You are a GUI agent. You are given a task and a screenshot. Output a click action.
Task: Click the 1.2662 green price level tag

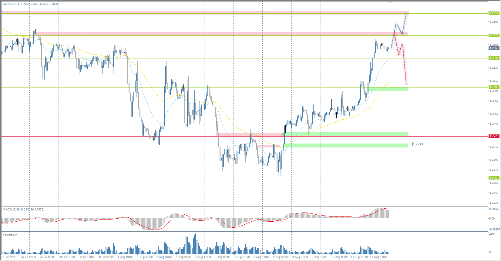click(494, 178)
